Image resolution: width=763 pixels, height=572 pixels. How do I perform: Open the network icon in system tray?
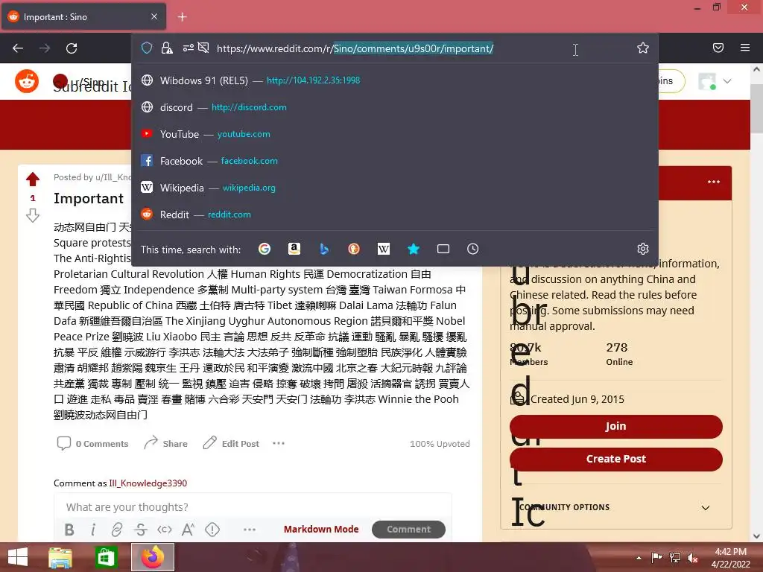tap(675, 558)
